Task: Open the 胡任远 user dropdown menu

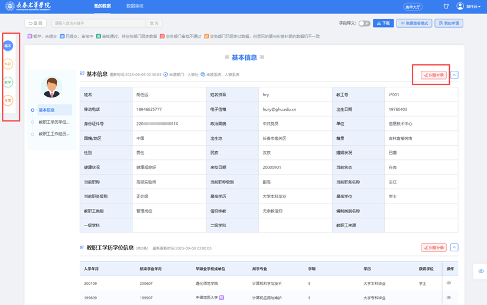Action: (473, 6)
